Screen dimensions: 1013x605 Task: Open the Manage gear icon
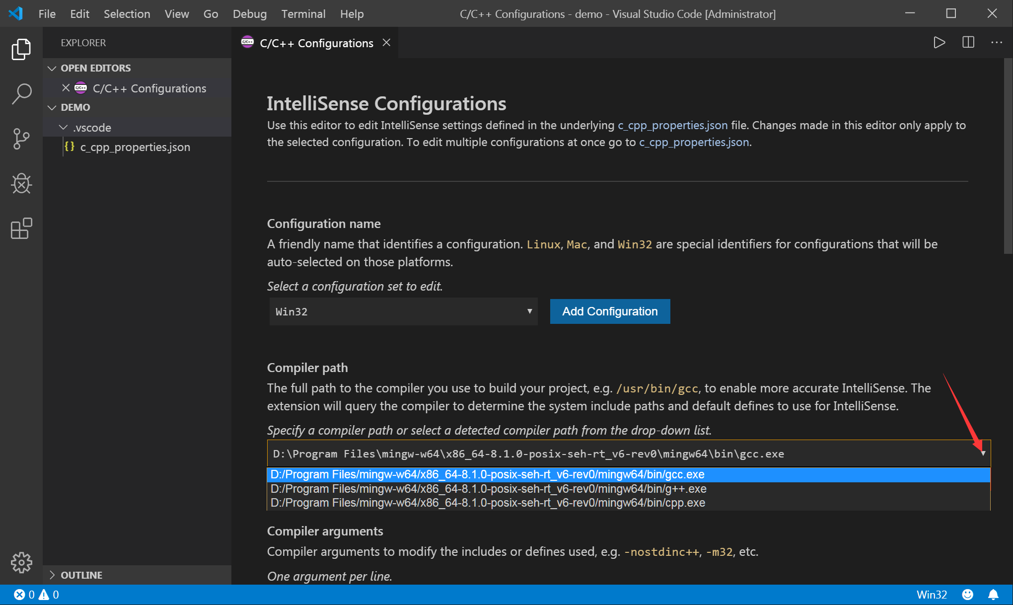tap(21, 562)
